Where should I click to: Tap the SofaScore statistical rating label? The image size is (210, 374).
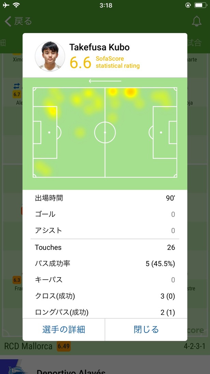(x=117, y=62)
